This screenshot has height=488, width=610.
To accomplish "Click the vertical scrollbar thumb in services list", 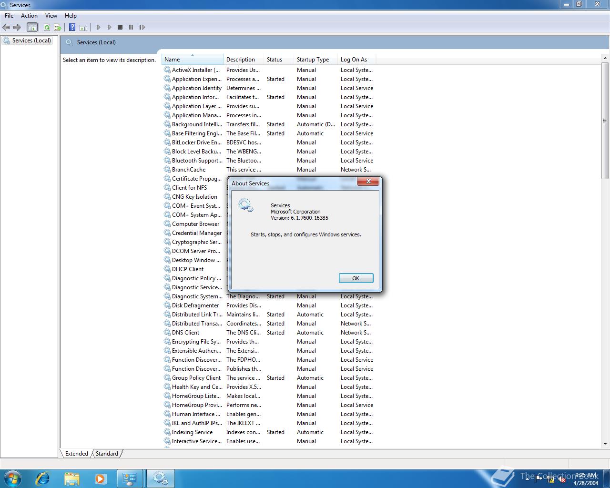I will (605, 121).
